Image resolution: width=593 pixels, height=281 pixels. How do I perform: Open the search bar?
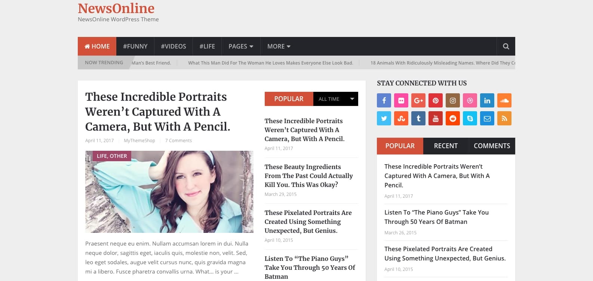click(506, 46)
